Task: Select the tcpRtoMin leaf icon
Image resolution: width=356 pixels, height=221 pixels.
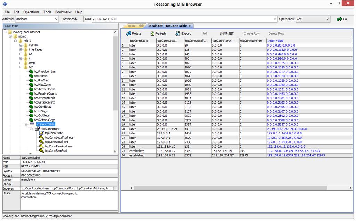Action: [31, 76]
